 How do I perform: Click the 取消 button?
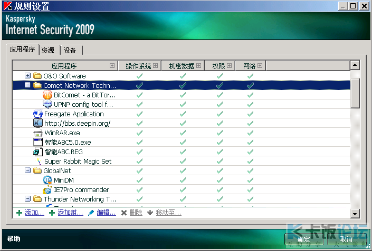pos(346,239)
